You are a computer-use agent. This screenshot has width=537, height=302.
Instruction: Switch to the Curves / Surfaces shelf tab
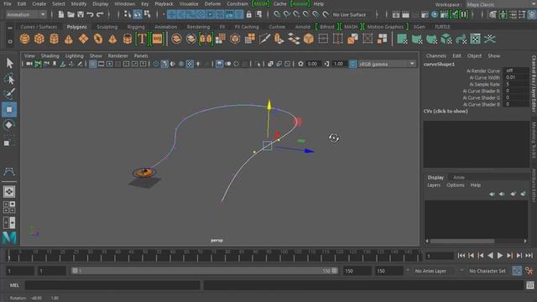point(39,27)
